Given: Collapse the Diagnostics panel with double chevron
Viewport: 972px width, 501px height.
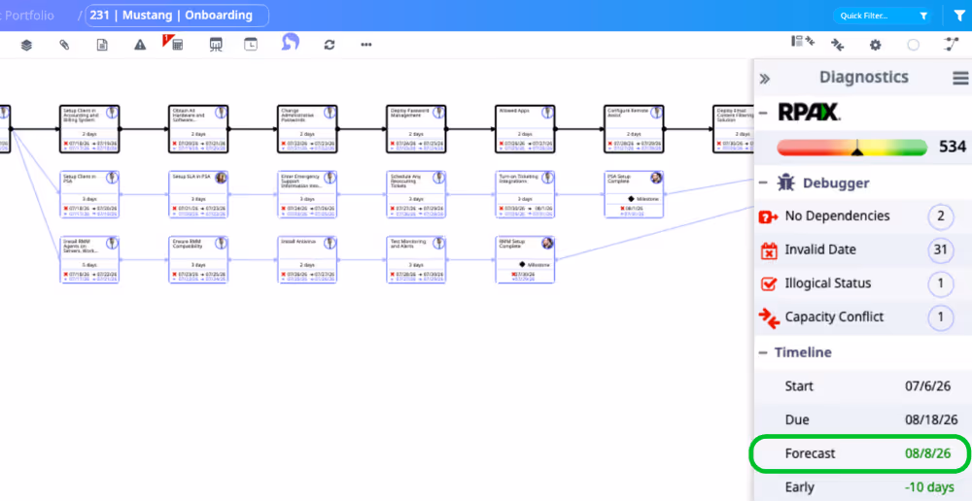Looking at the screenshot, I should [x=765, y=79].
